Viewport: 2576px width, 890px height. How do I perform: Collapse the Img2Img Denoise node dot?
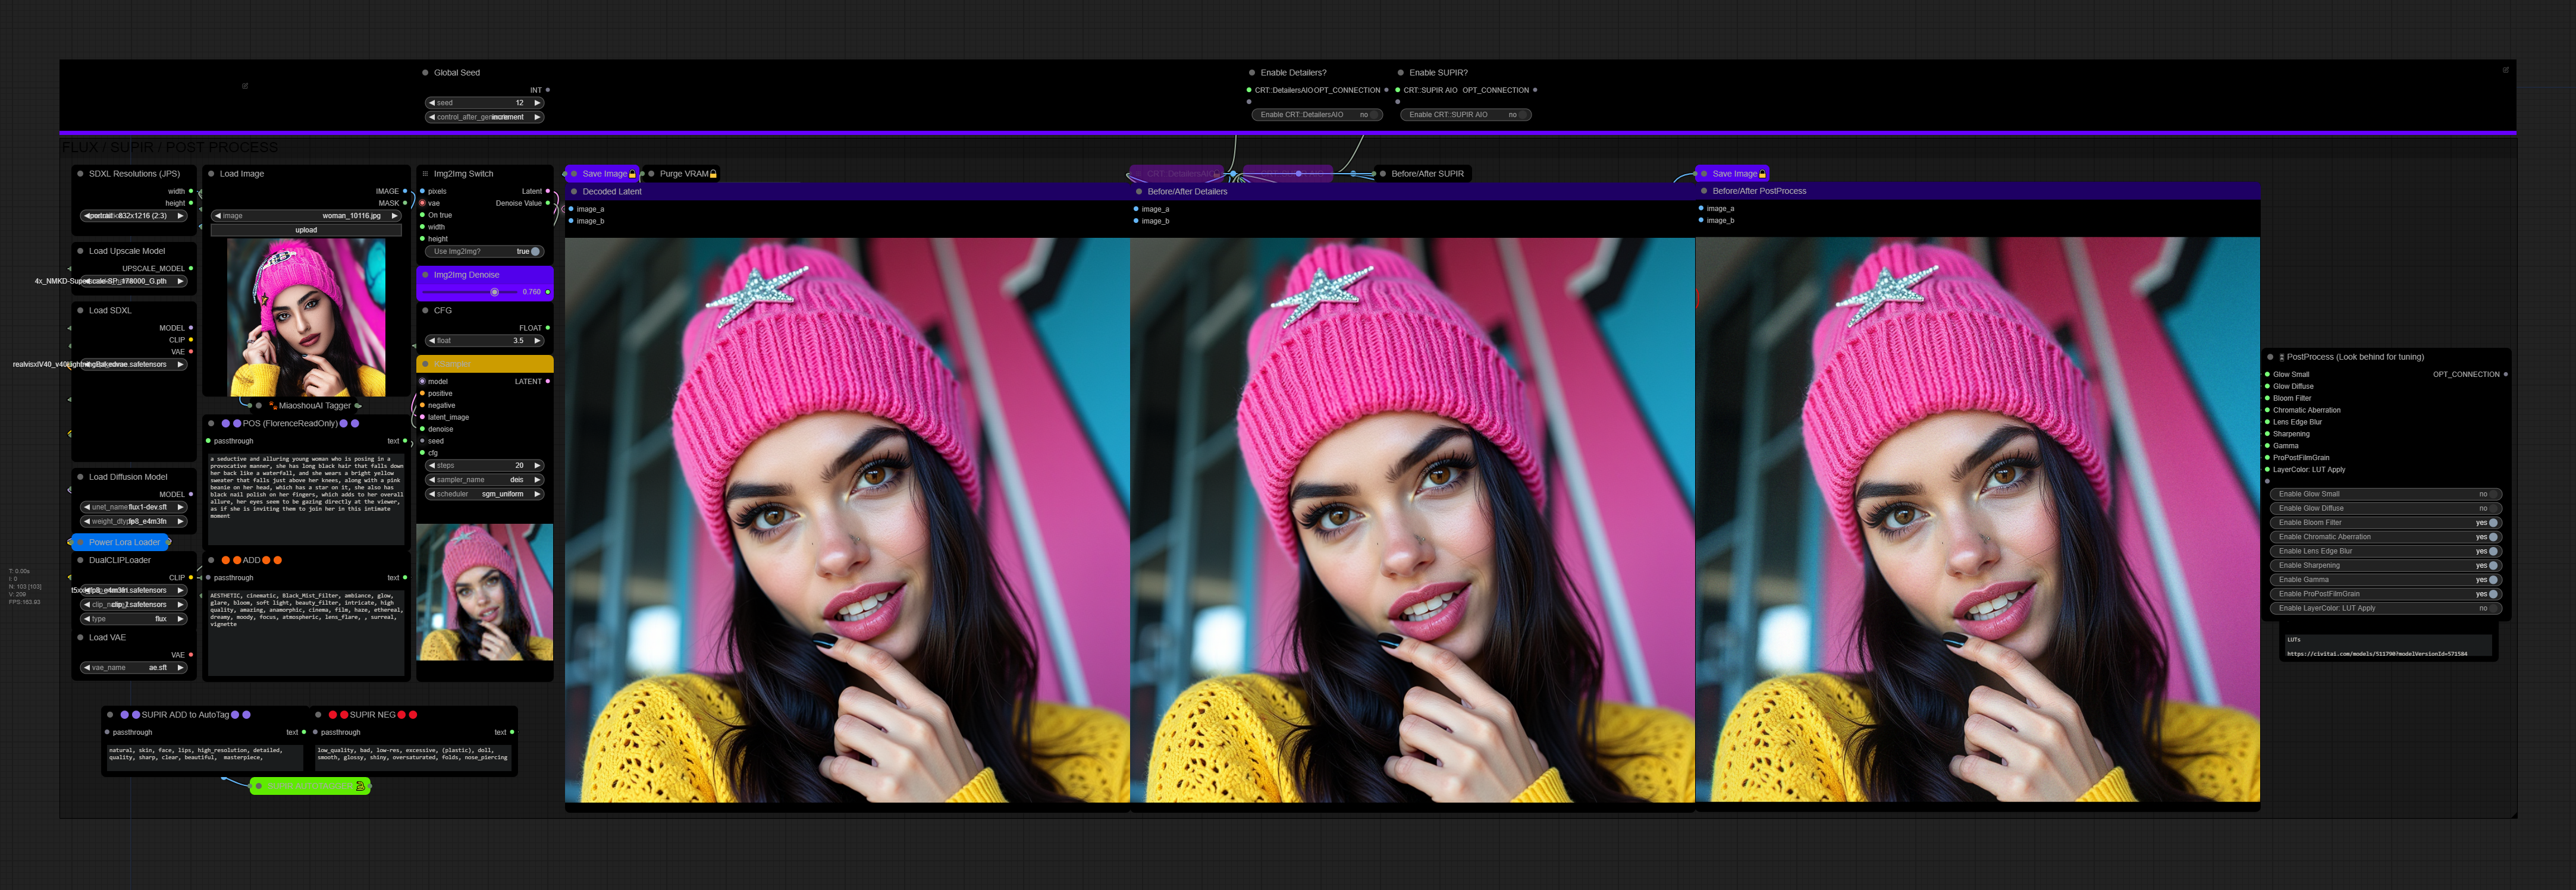(425, 275)
